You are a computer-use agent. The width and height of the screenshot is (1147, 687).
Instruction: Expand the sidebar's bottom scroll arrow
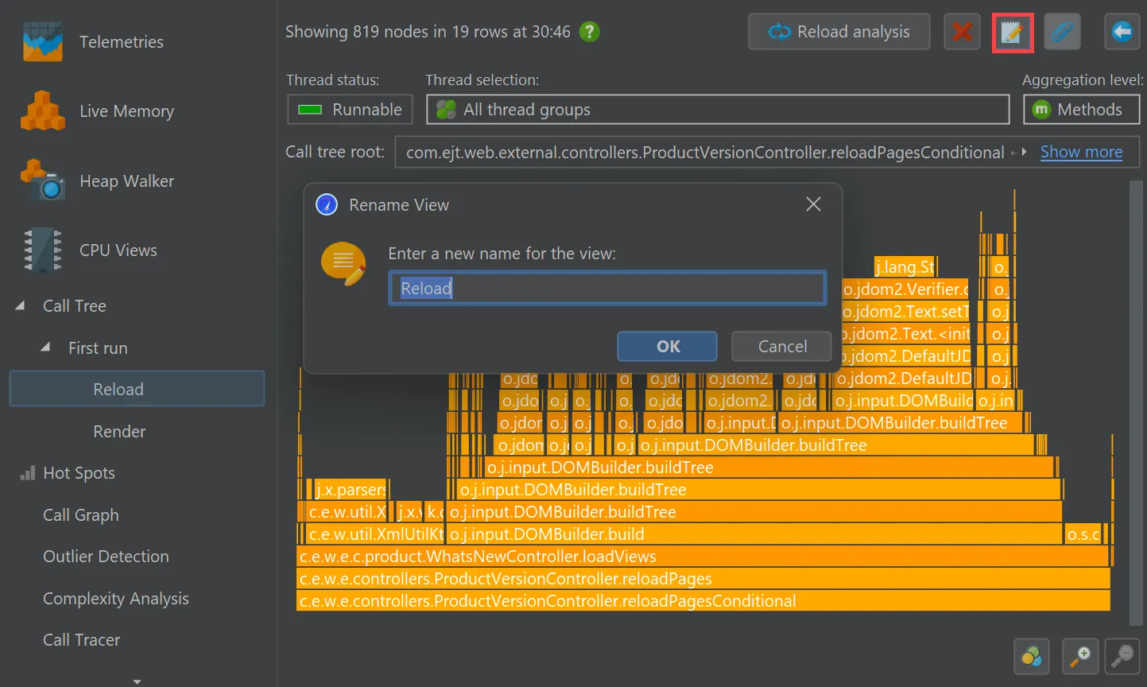coord(137,681)
